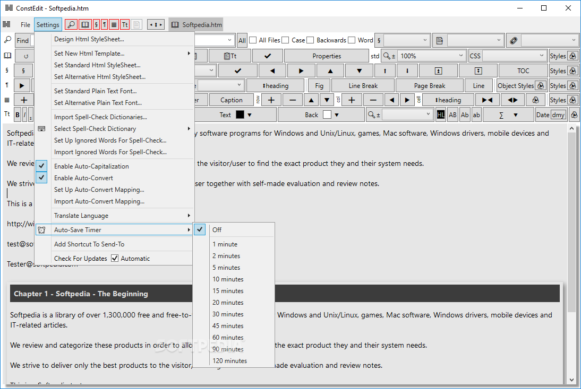Open the section sign dropdown in Find bar
The width and height of the screenshot is (581, 389).
tap(425, 40)
